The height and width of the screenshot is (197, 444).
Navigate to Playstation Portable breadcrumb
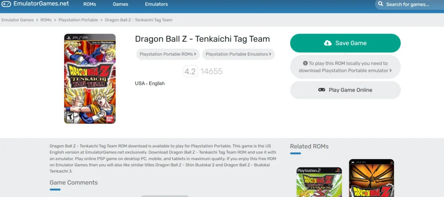pos(78,20)
